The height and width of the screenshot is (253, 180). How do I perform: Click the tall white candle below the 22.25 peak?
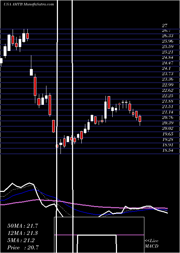(105, 109)
